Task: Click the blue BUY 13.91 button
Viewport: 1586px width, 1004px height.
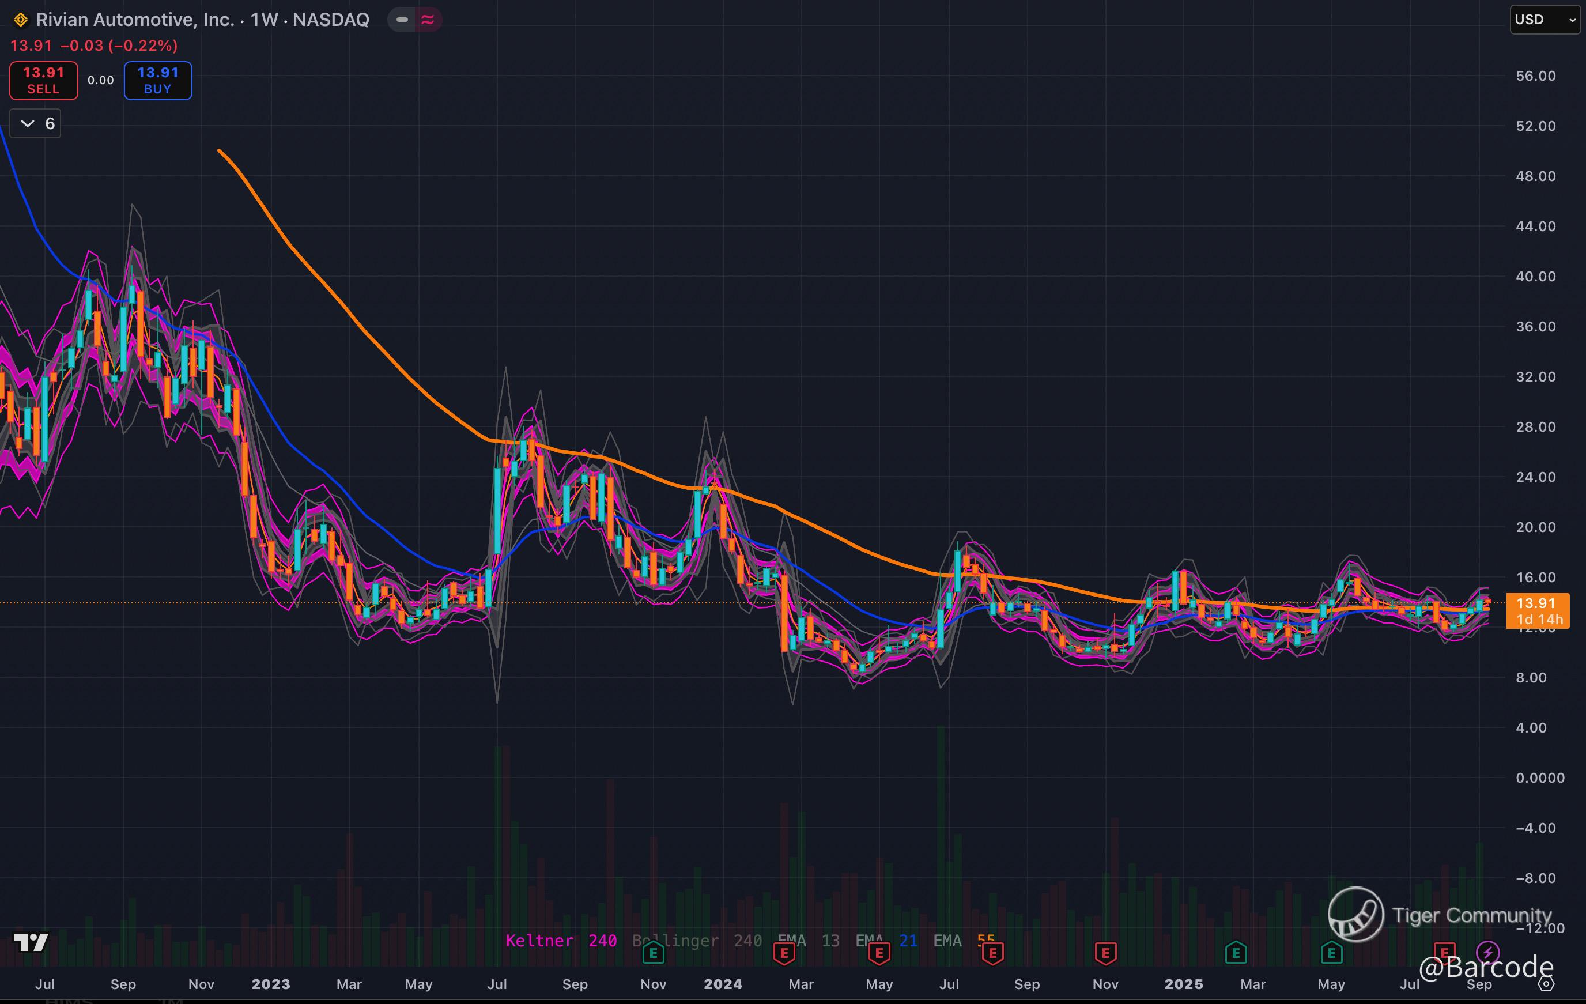Action: (157, 80)
